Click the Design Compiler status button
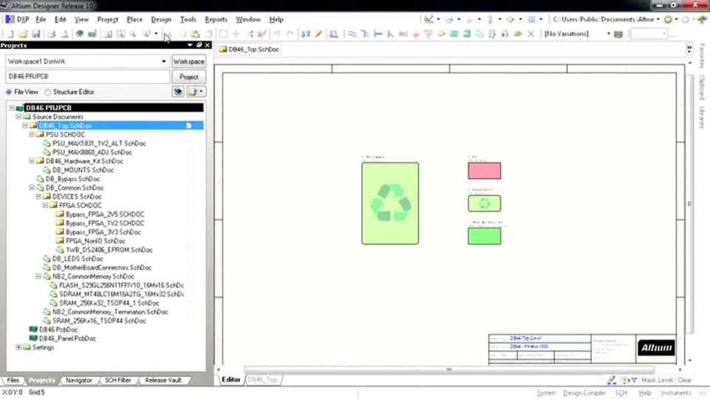Image resolution: width=710 pixels, height=399 pixels. click(x=584, y=393)
